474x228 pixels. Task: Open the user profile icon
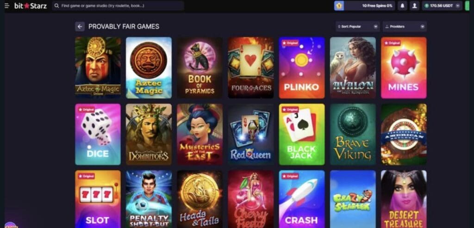click(414, 6)
